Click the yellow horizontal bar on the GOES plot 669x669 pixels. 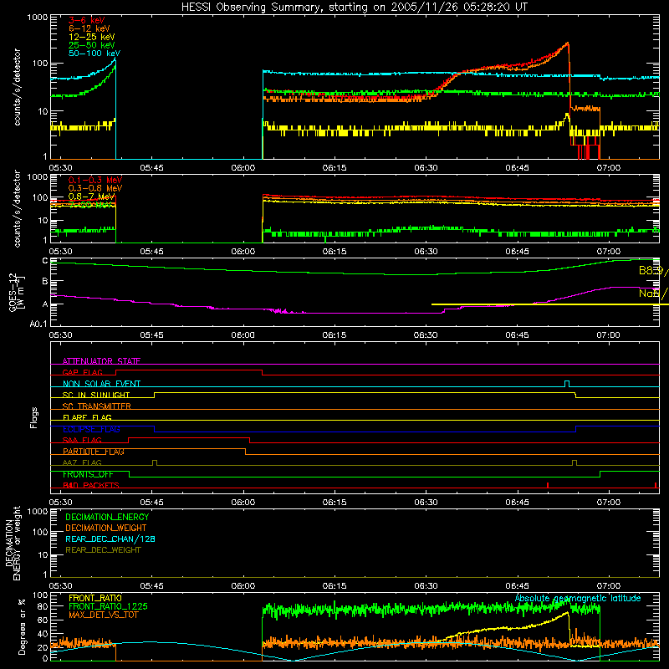coord(550,304)
